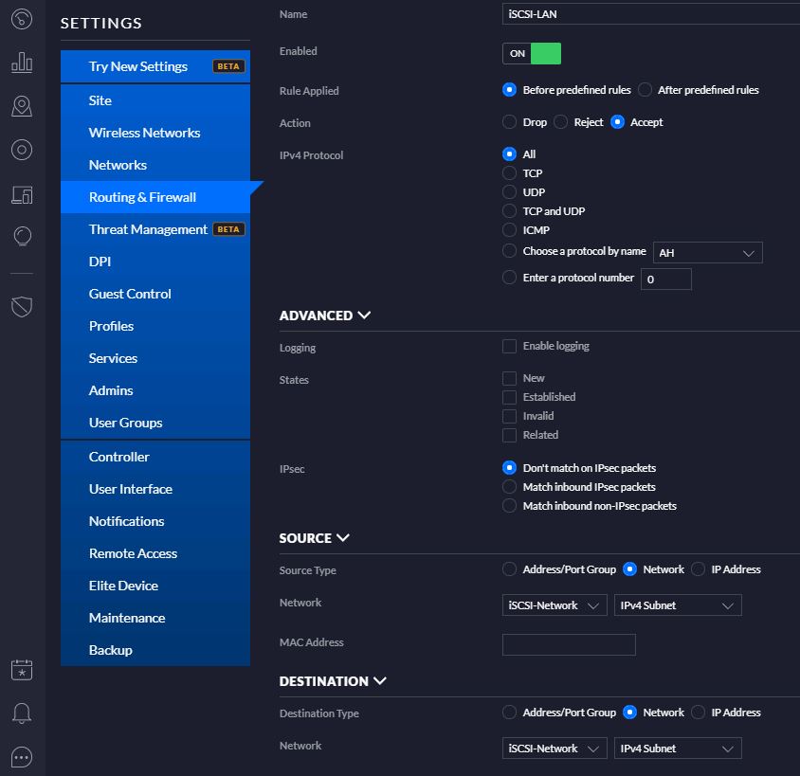This screenshot has width=800, height=776.
Task: Select the ICMP protocol radio
Action: click(x=509, y=230)
